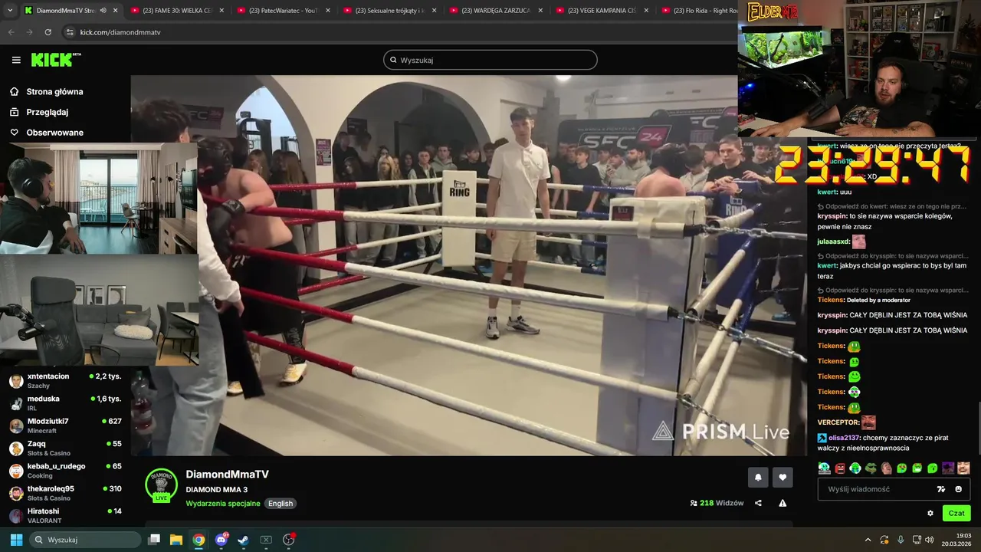Open the Kick hamburger menu
Screen dimensions: 981x552
click(x=16, y=60)
